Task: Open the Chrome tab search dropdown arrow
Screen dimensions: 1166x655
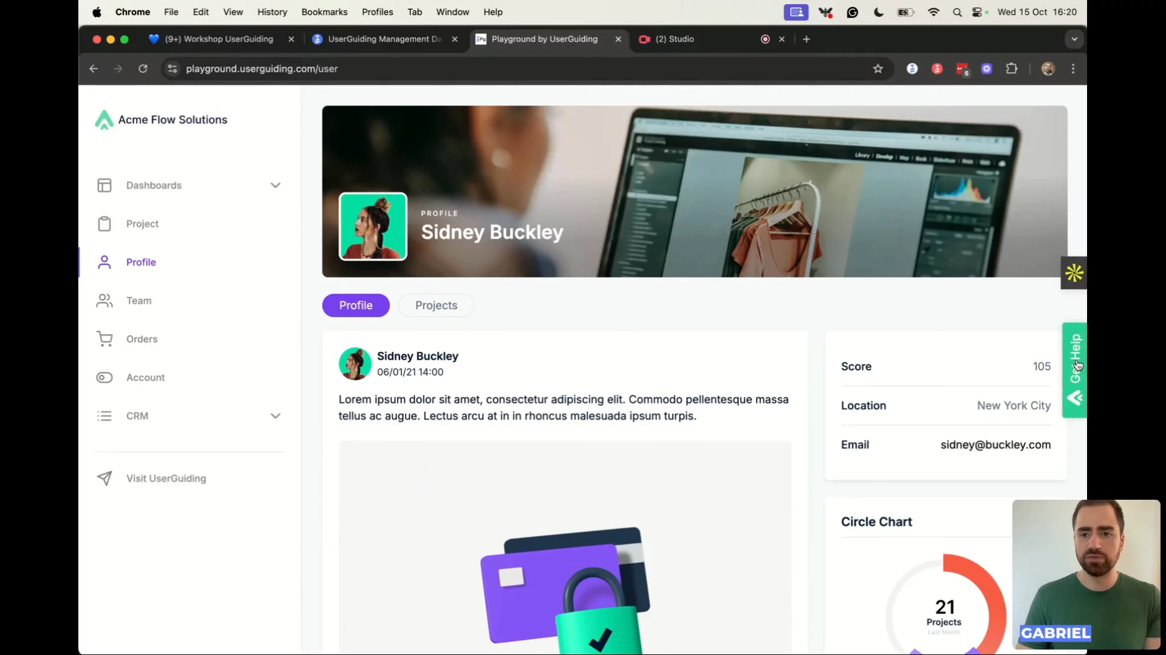Action: tap(1074, 39)
